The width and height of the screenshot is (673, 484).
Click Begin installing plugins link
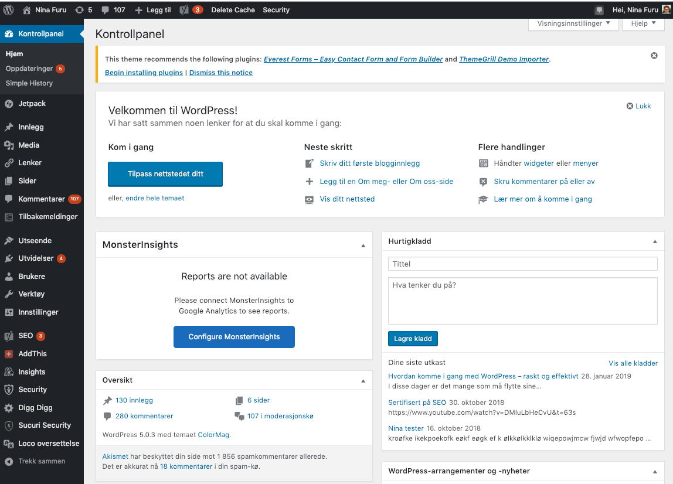tap(144, 73)
